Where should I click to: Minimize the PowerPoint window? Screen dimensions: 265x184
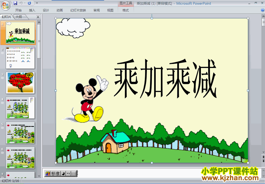[x=249, y=3]
